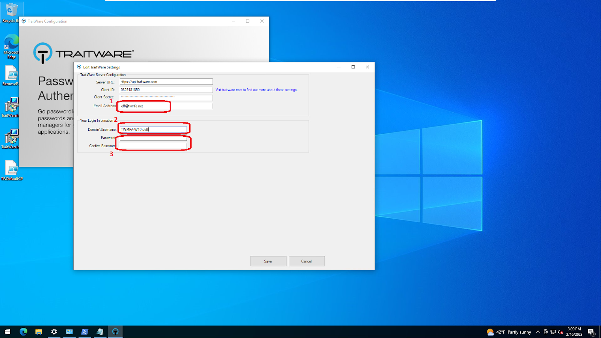This screenshot has width=601, height=338.
Task: Open the Windows Start menu
Action: 8,332
